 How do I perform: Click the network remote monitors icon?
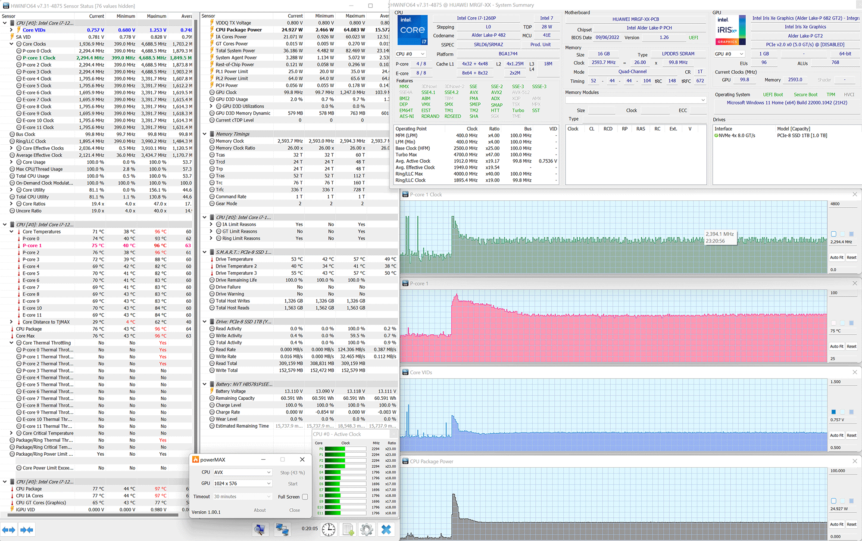pos(282,529)
